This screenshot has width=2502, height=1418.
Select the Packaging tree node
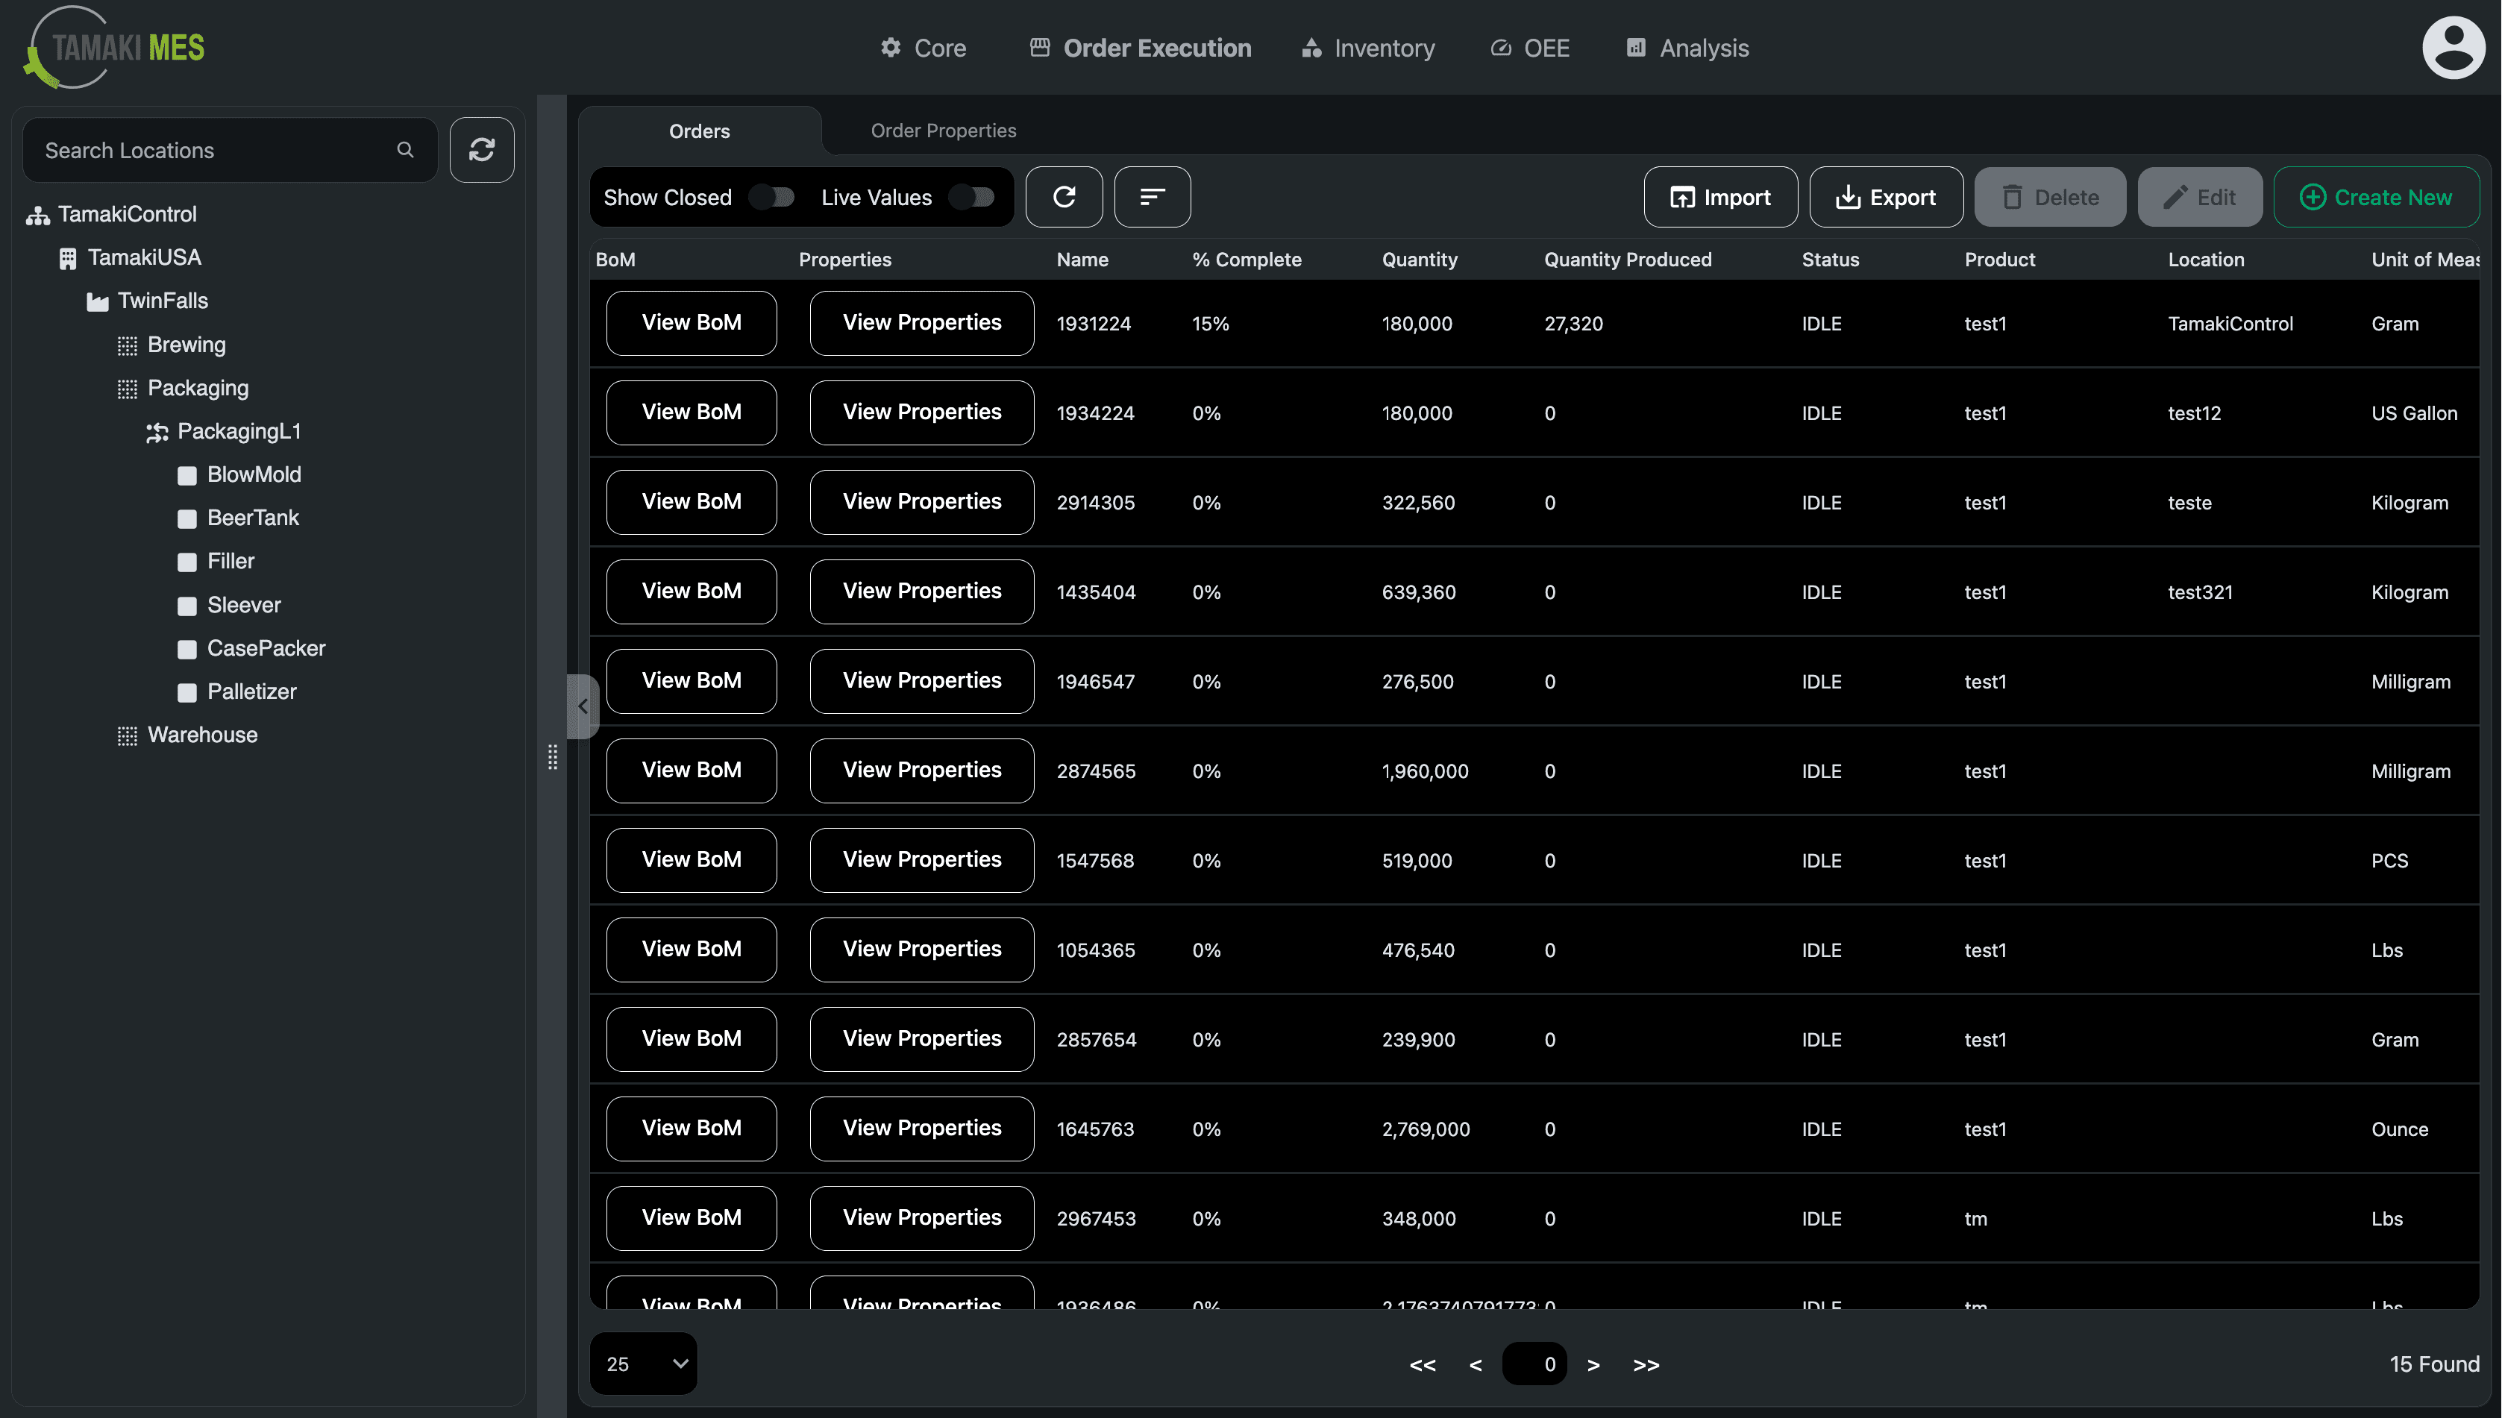click(x=198, y=388)
